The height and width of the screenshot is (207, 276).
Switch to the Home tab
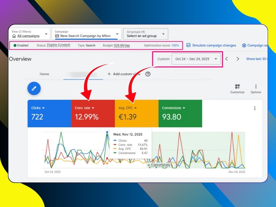[x=44, y=74]
